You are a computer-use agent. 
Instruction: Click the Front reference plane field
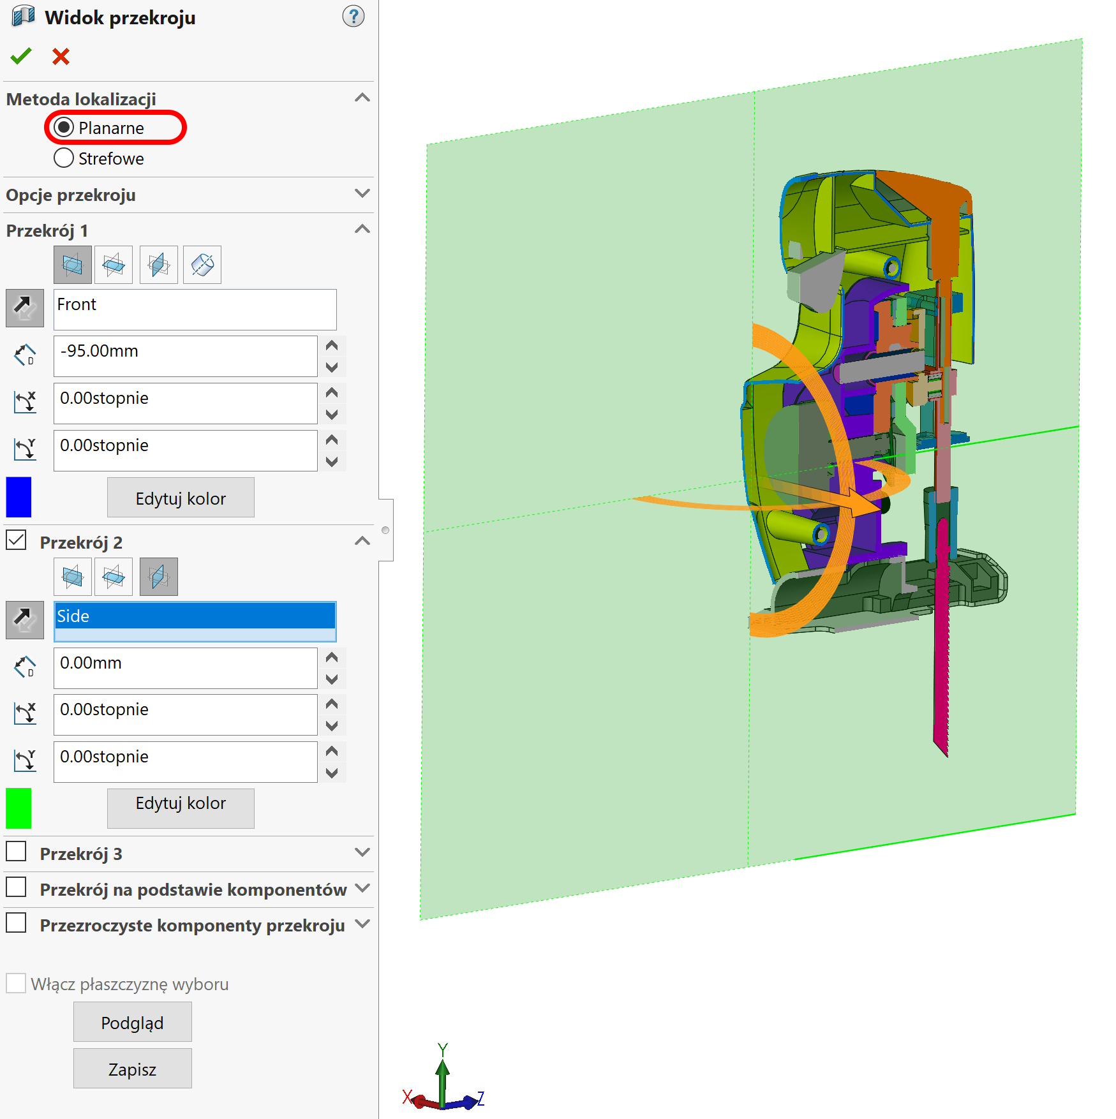195,309
